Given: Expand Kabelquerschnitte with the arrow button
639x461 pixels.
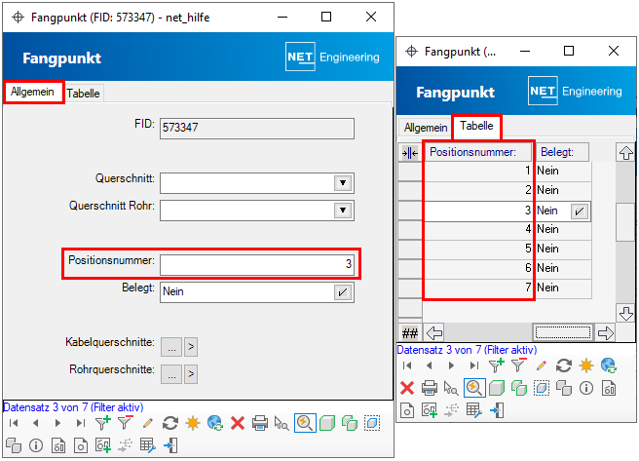Looking at the screenshot, I should (191, 346).
